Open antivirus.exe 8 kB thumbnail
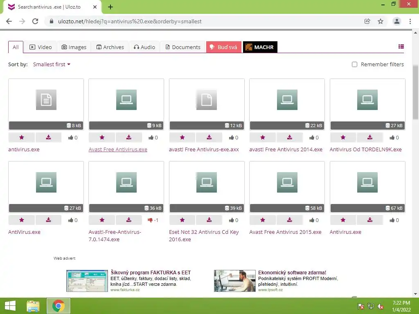The image size is (419, 314). pyautogui.click(x=46, y=104)
